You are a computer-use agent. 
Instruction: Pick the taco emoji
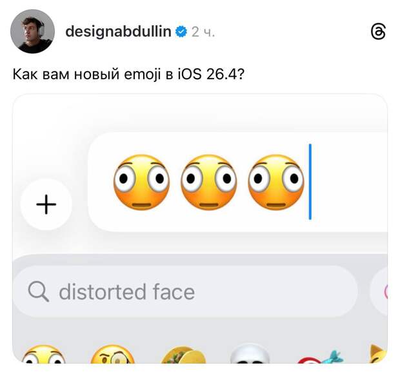pyautogui.click(x=183, y=355)
